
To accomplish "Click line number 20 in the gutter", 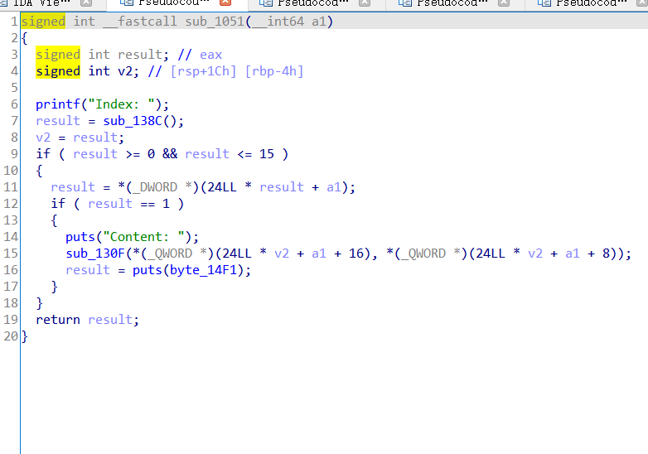I will coord(10,336).
